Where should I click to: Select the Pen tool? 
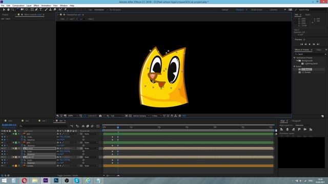click(x=36, y=10)
